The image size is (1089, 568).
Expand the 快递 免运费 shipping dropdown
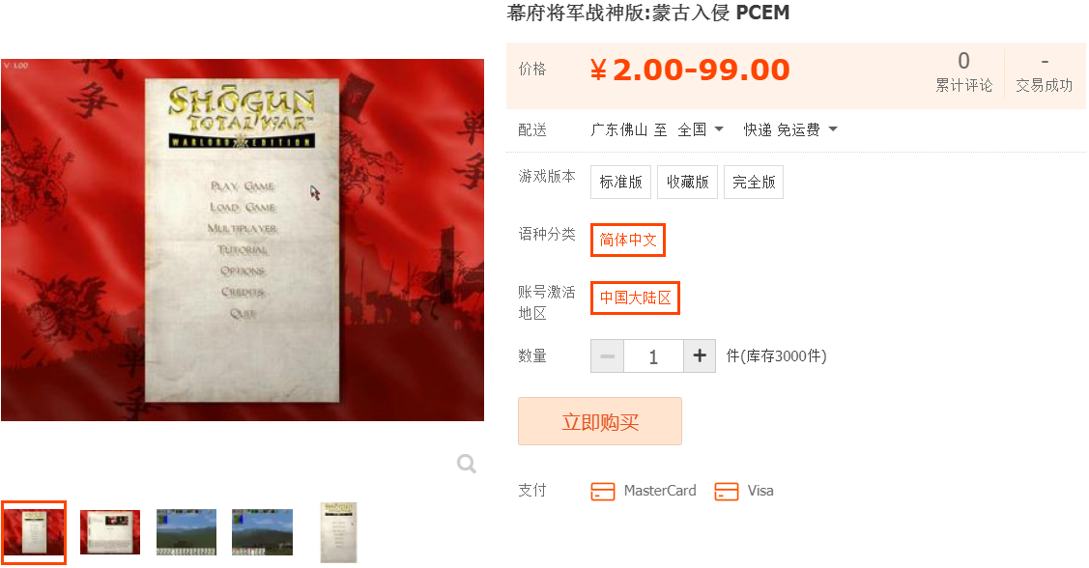[790, 129]
